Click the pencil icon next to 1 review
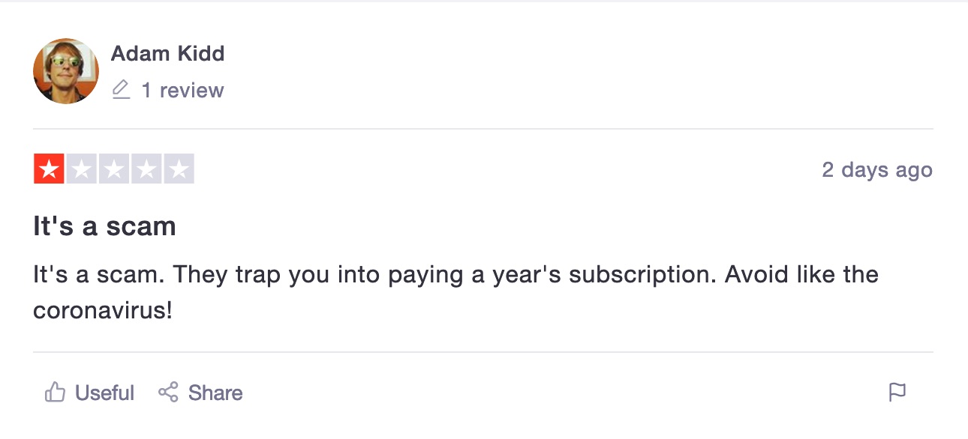 click(121, 91)
